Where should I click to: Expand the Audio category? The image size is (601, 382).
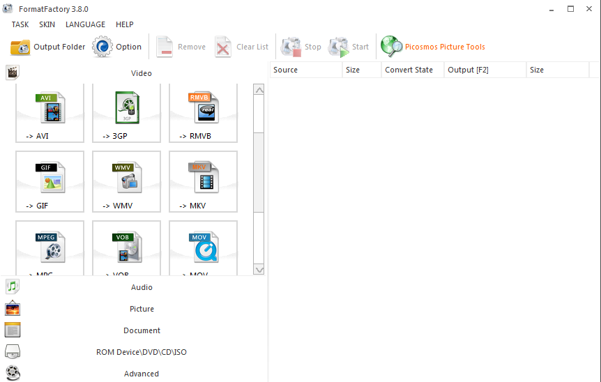142,287
